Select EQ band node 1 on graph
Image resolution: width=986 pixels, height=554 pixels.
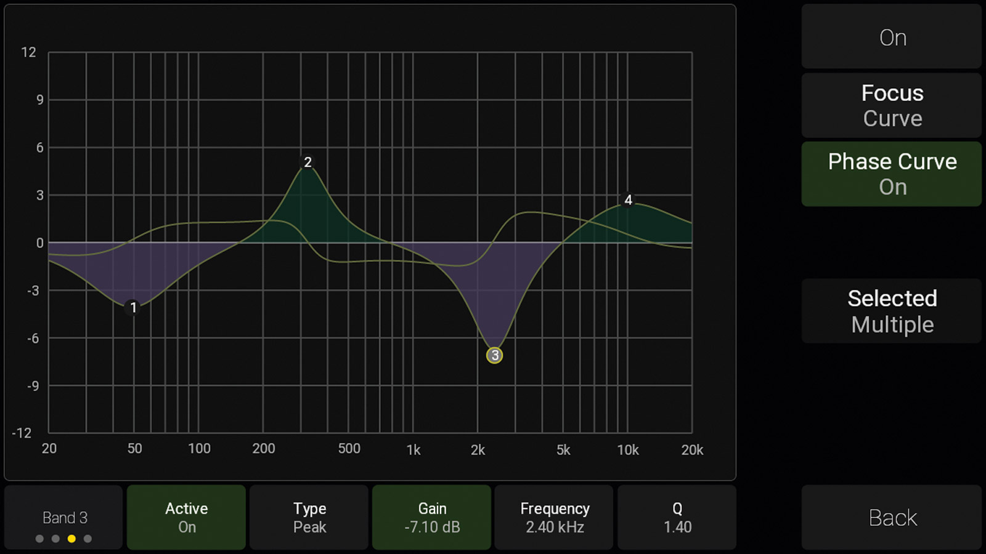tap(133, 308)
